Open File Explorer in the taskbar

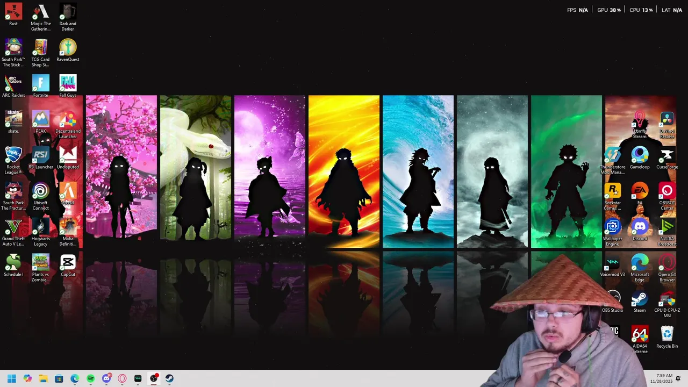43,378
